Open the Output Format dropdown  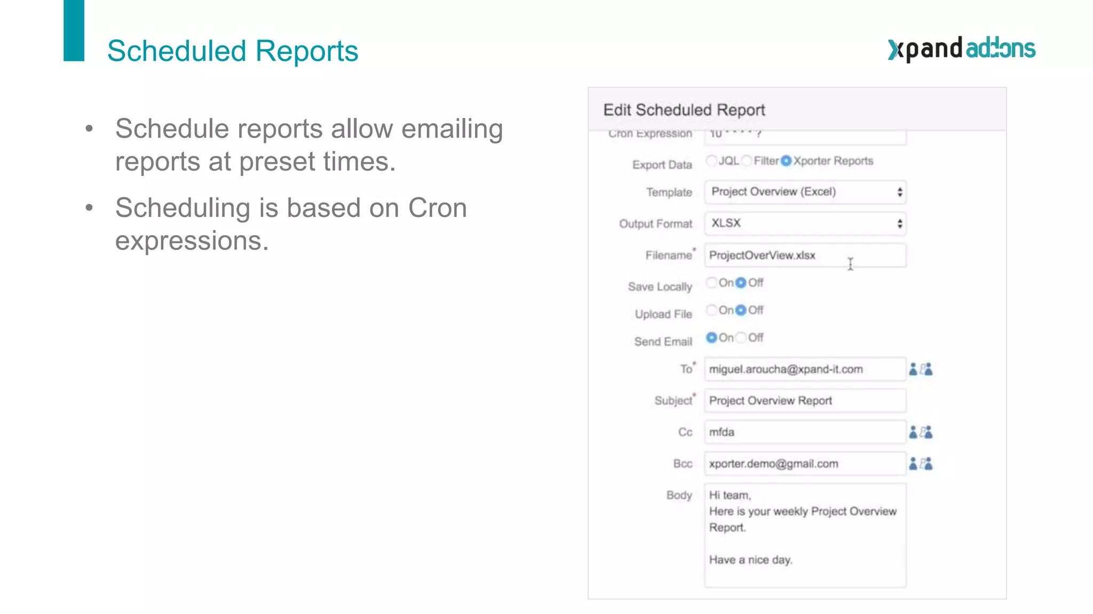pos(805,223)
